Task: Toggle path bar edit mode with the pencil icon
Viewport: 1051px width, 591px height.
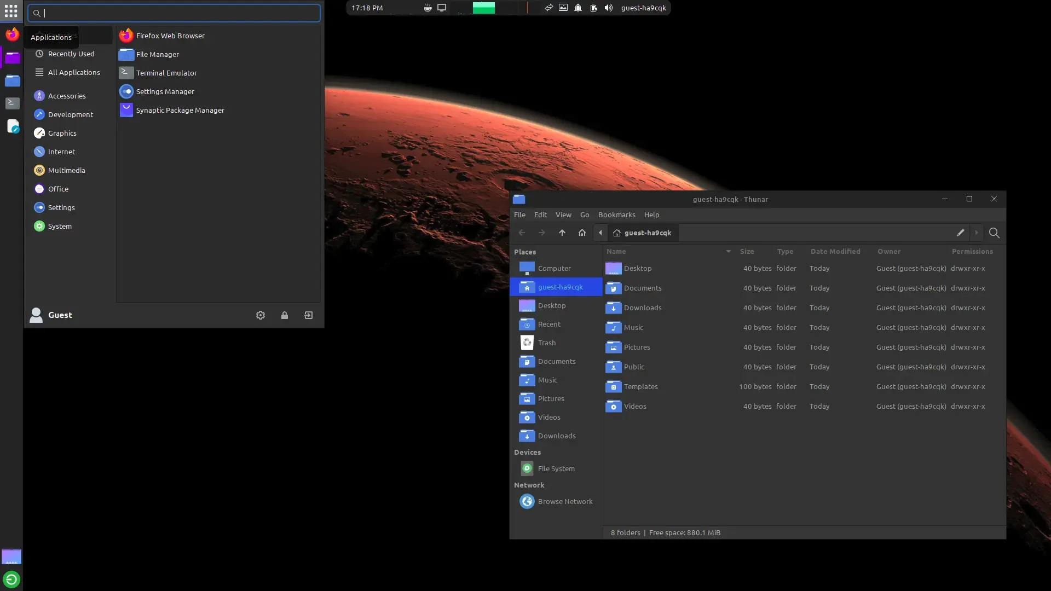Action: point(960,233)
